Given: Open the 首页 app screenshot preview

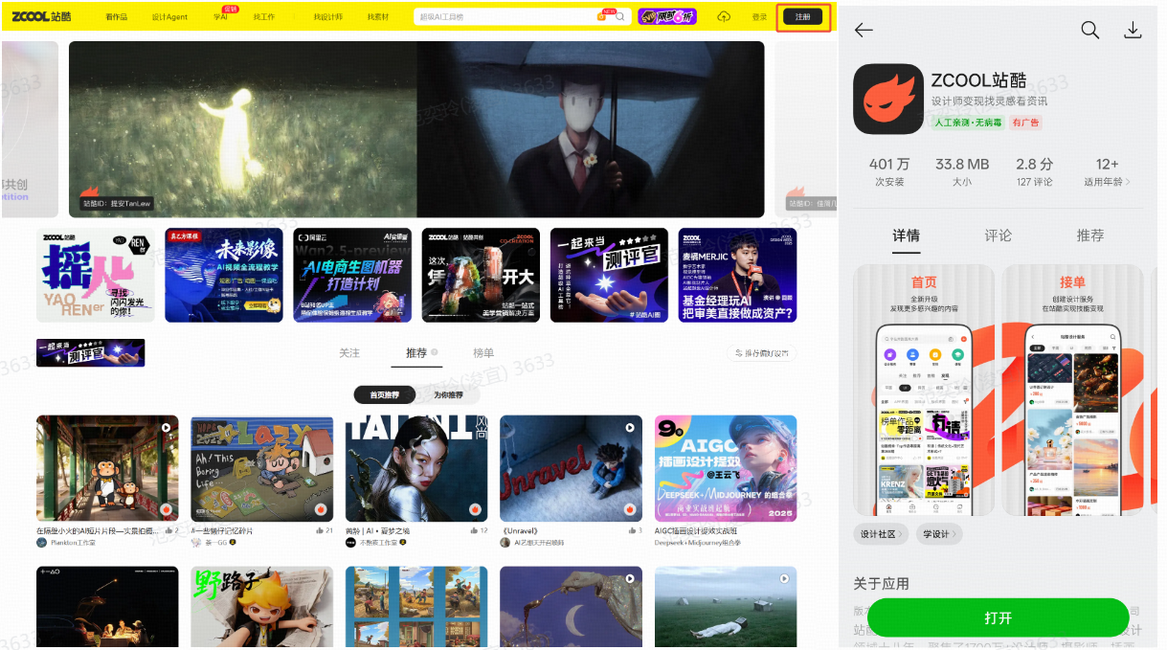Looking at the screenshot, I should click(x=924, y=390).
